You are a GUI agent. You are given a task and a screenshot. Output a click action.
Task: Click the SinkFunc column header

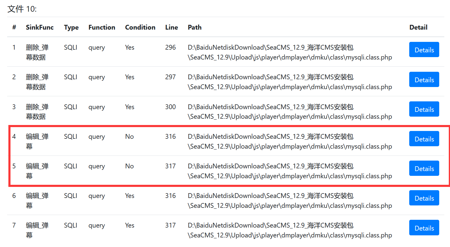coord(40,28)
